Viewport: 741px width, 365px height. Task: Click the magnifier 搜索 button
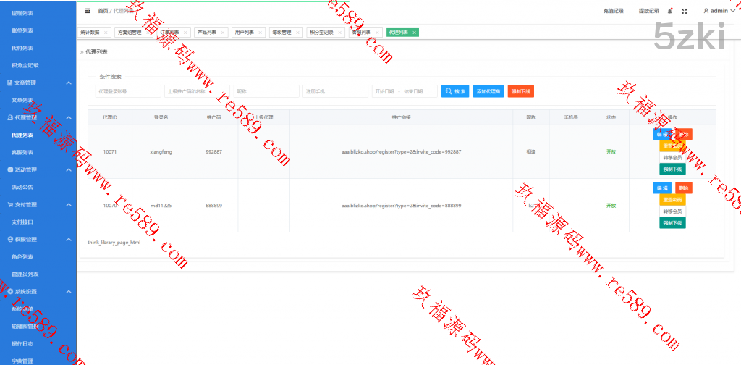(455, 91)
